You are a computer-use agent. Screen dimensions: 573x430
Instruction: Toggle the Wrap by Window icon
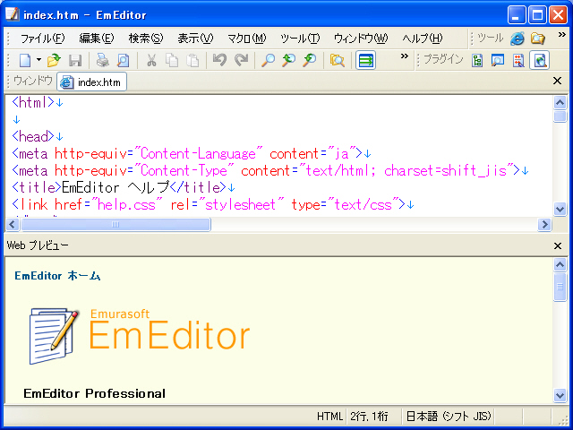(x=365, y=60)
